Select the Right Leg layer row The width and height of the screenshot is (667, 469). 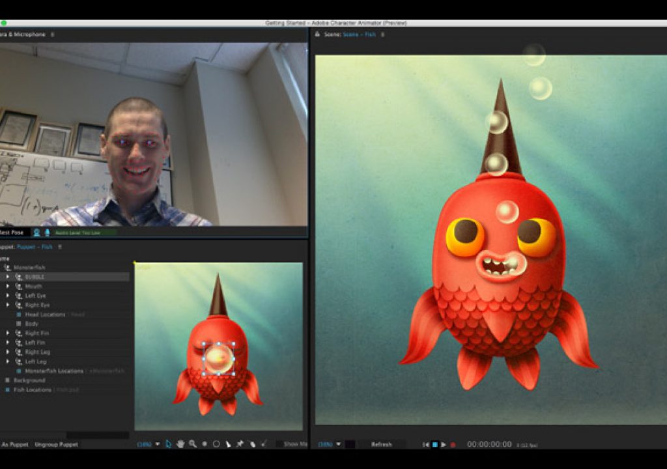click(64, 352)
